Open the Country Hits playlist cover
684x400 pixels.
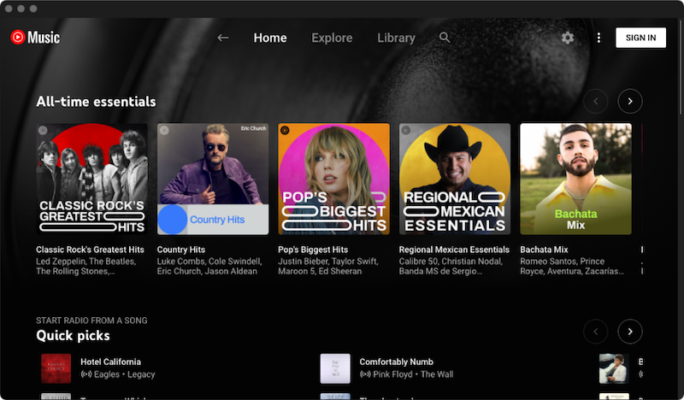point(213,179)
